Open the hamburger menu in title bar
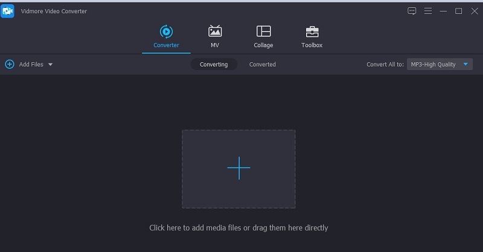Image resolution: width=483 pixels, height=252 pixels. pos(428,11)
